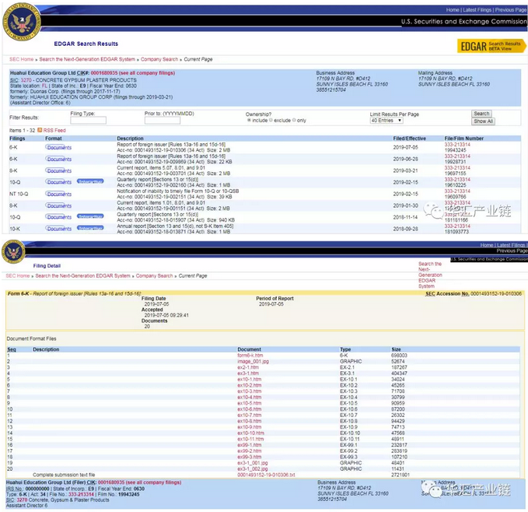Click the Search button
The image size is (528, 512).
pyautogui.click(x=481, y=114)
